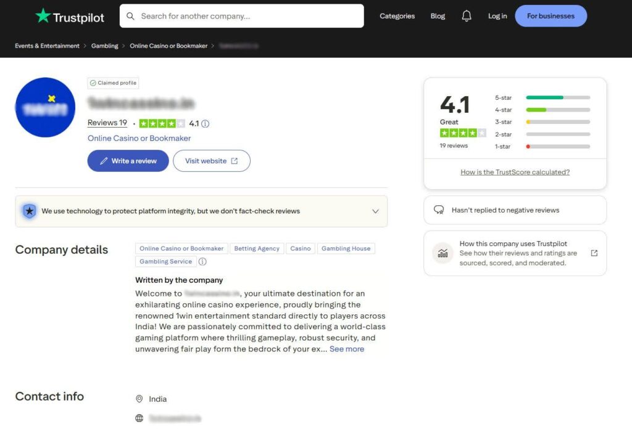Viewport: 632px width, 429px height.
Task: Go to the Blog page
Action: (438, 16)
